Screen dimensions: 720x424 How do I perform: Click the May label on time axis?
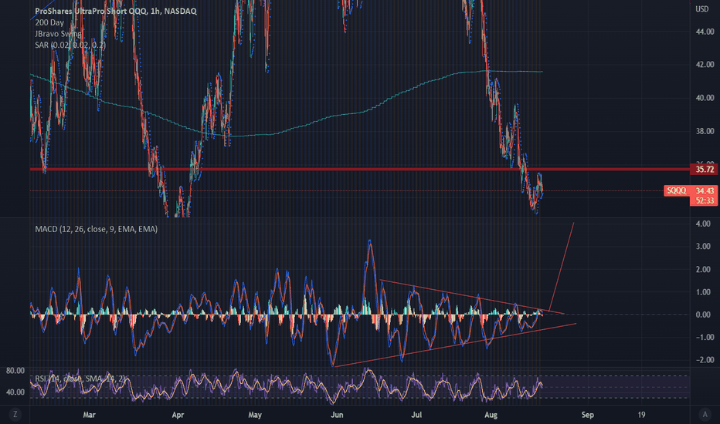click(x=255, y=415)
